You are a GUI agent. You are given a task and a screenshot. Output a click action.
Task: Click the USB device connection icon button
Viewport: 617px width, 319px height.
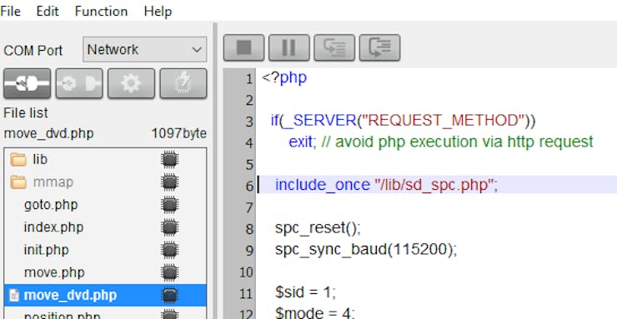[79, 83]
